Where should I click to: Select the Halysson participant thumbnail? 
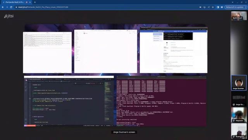239,115
